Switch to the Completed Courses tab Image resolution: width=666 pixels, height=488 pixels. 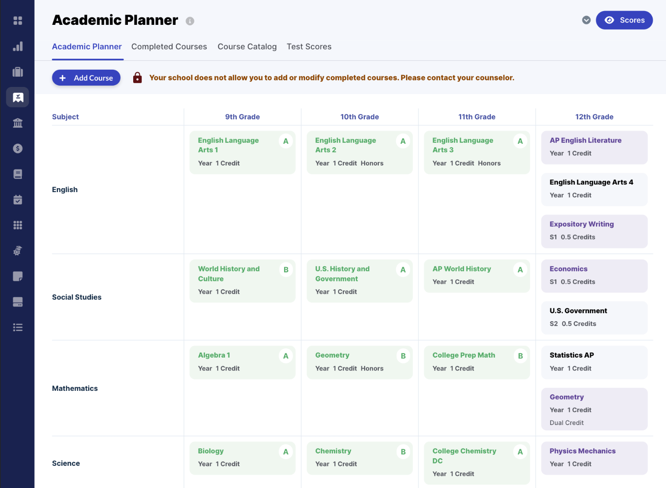(x=169, y=47)
